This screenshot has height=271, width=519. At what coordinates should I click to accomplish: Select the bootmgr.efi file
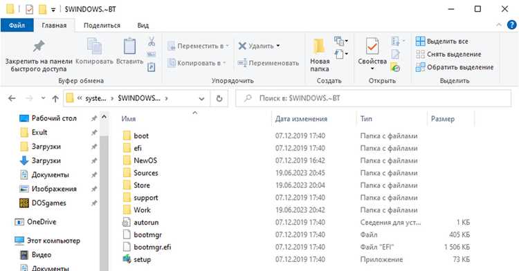coord(147,247)
